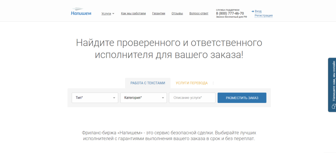Click the Услуги menu label
The width and height of the screenshot is (336, 153).
click(106, 14)
